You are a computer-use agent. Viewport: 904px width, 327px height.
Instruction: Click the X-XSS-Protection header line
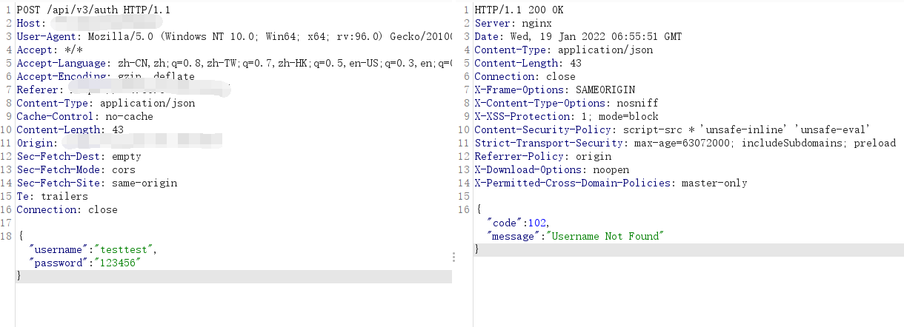click(x=566, y=117)
